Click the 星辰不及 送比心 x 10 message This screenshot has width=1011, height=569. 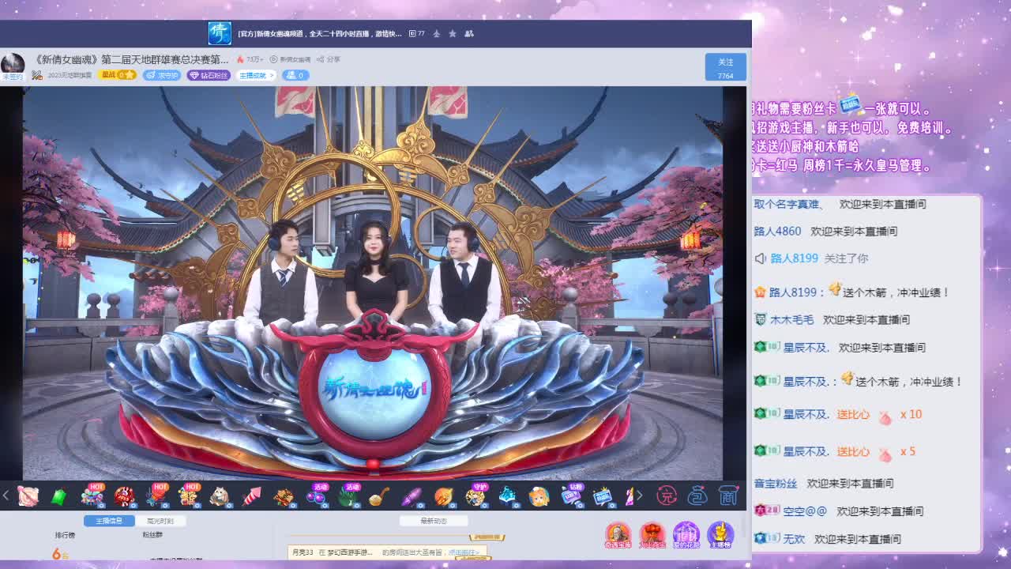pos(838,414)
